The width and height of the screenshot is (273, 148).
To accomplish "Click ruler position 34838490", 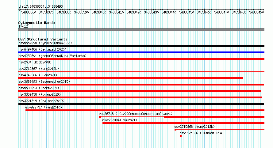I will [x=256, y=12].
